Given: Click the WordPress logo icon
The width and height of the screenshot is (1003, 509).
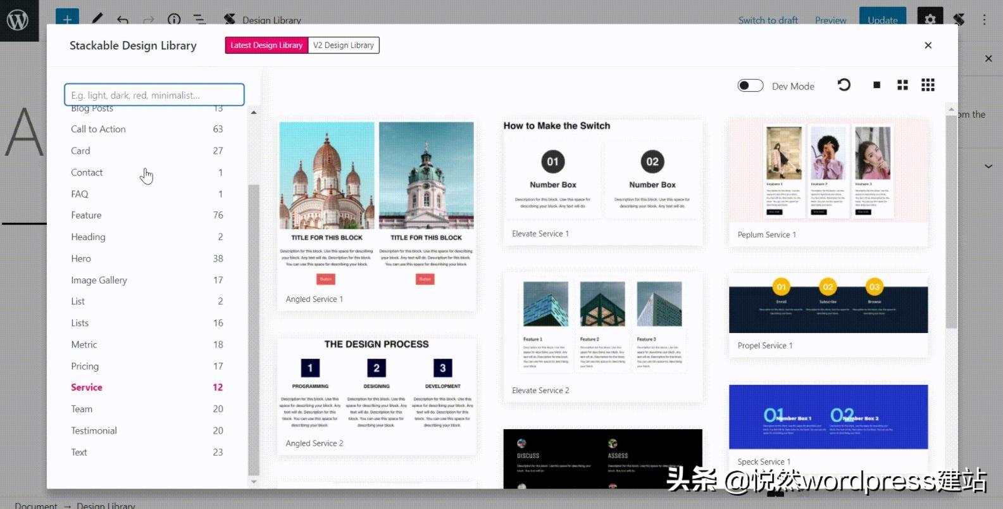Looking at the screenshot, I should click(18, 20).
